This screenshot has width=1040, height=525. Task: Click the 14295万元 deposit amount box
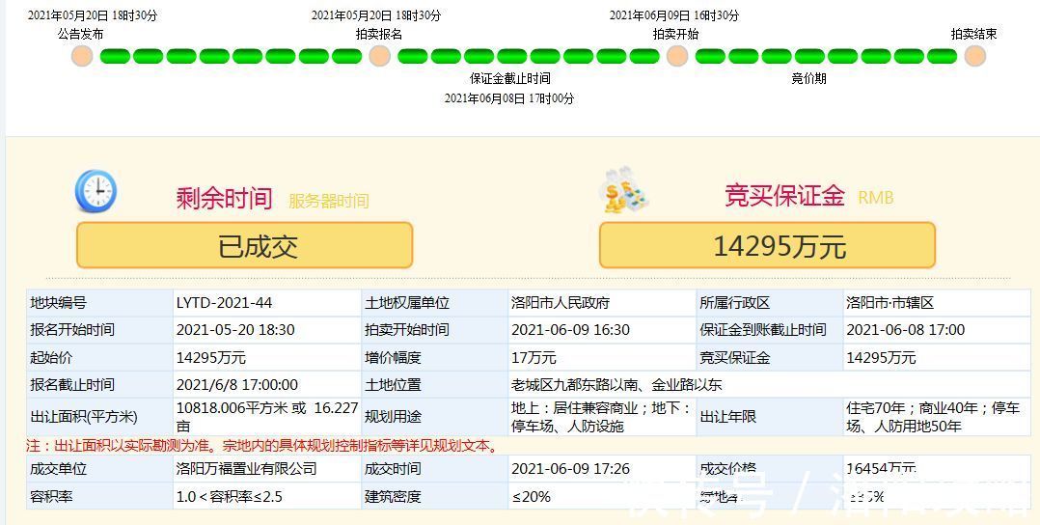[x=767, y=245]
